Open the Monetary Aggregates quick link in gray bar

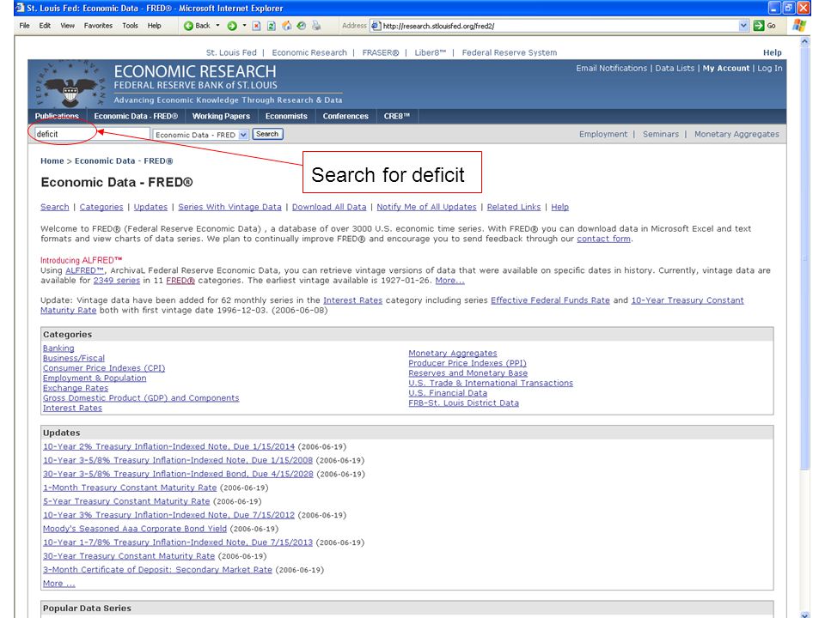point(736,135)
